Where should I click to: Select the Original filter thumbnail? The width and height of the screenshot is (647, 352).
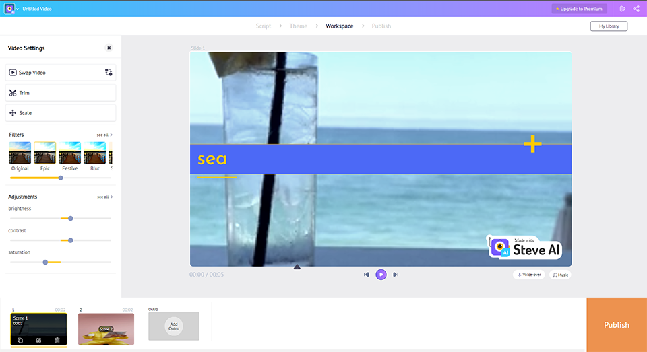[x=20, y=153]
